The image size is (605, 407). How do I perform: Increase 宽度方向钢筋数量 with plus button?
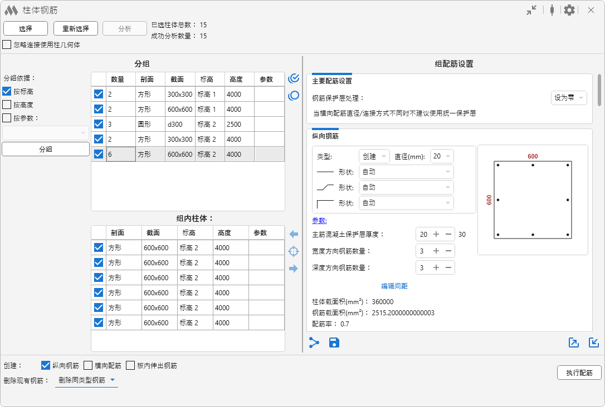pyautogui.click(x=436, y=251)
